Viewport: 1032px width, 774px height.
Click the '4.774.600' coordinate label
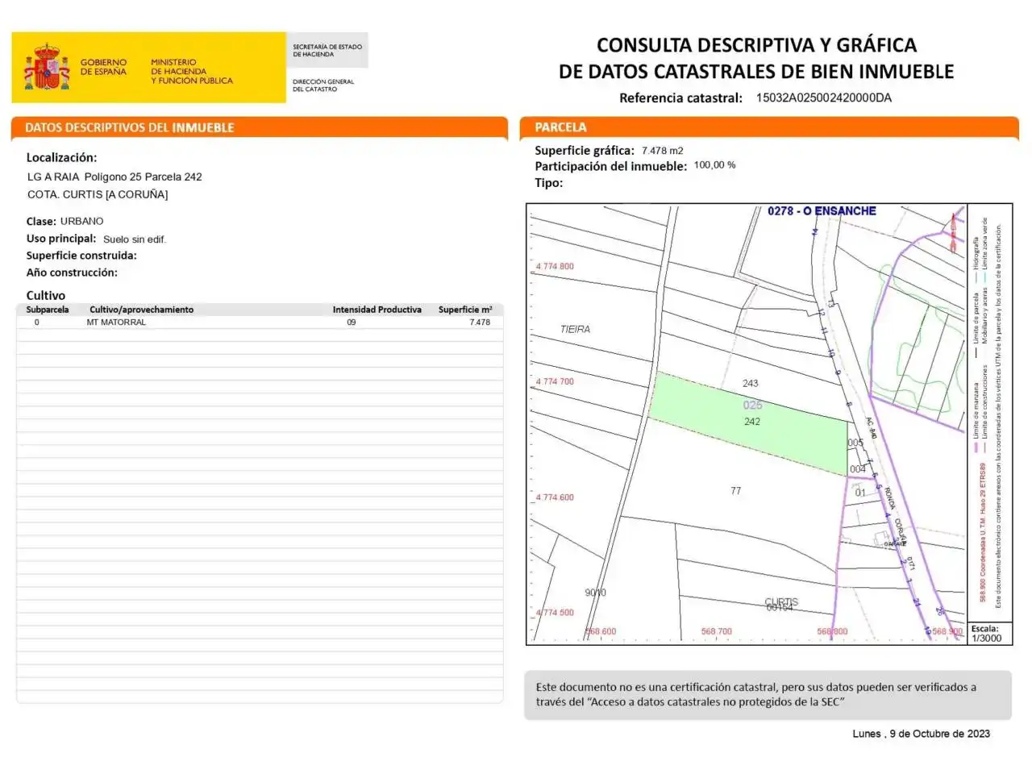[555, 498]
